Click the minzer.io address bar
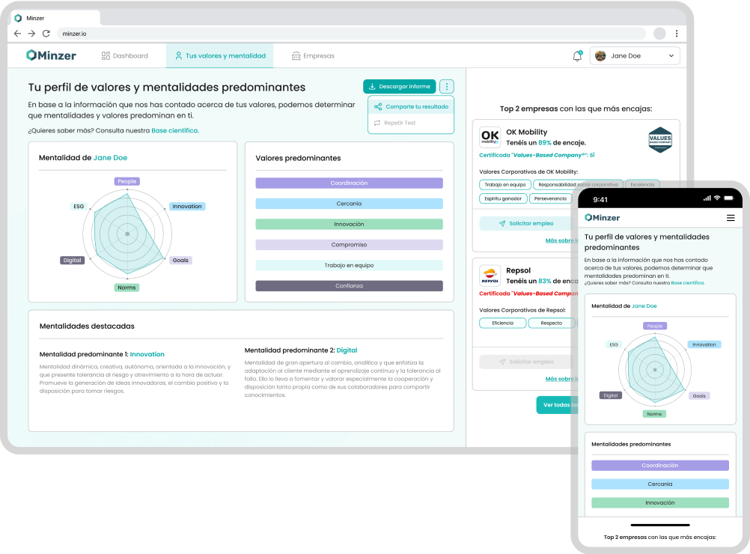Screen dimensions: 750x554 click(x=352, y=34)
